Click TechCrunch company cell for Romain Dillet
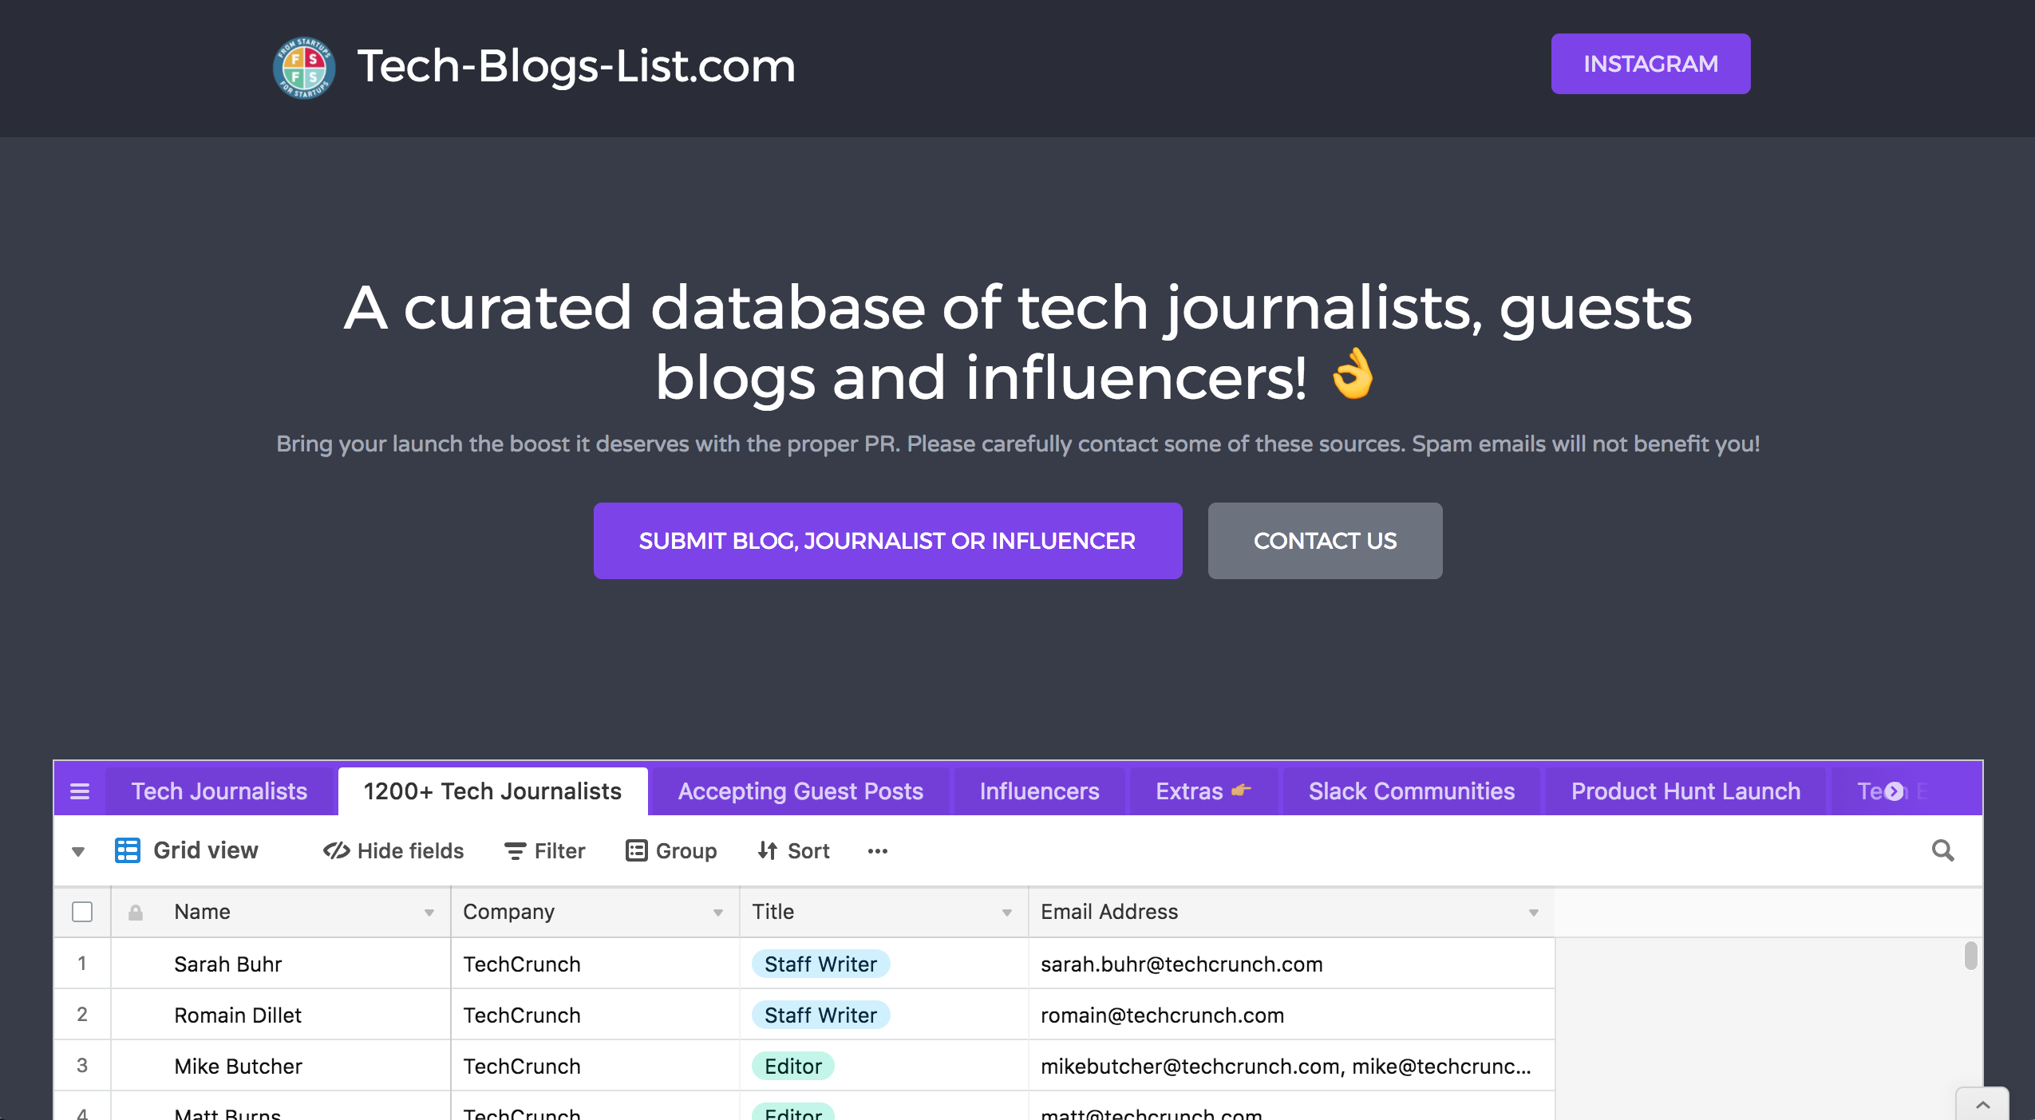 595,1015
